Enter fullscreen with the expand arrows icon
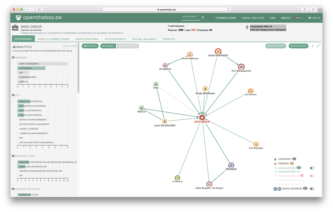The height and width of the screenshot is (212, 333). [x=318, y=46]
